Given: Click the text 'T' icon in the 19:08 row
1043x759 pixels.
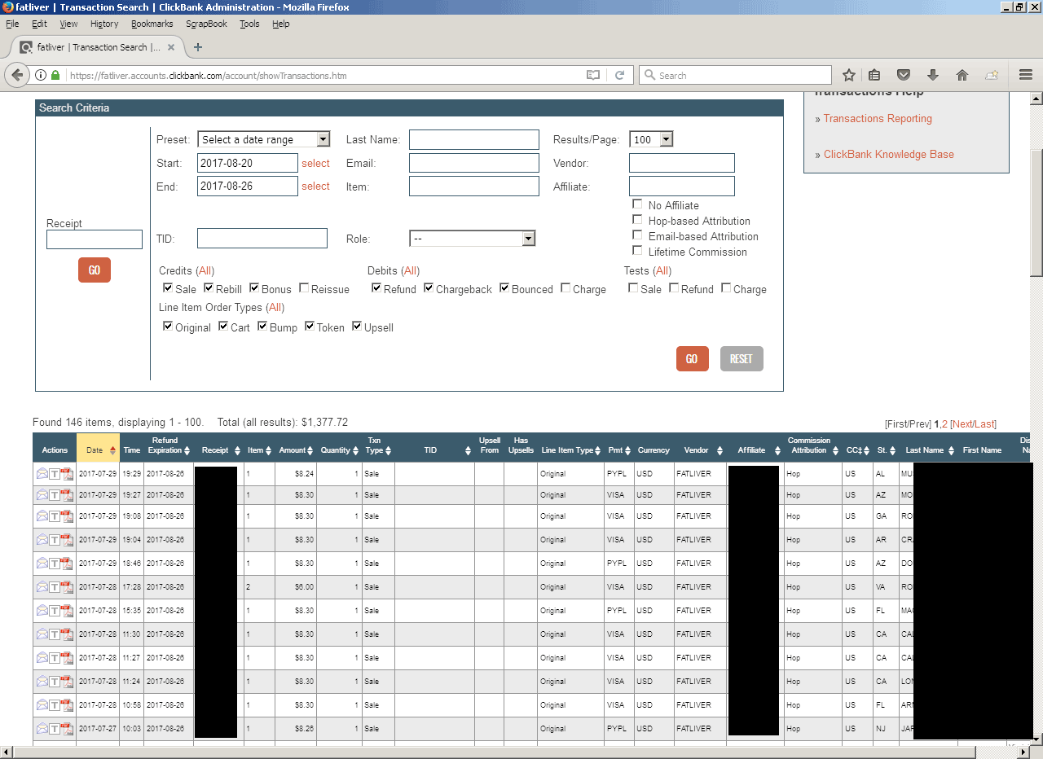Looking at the screenshot, I should click(x=55, y=516).
